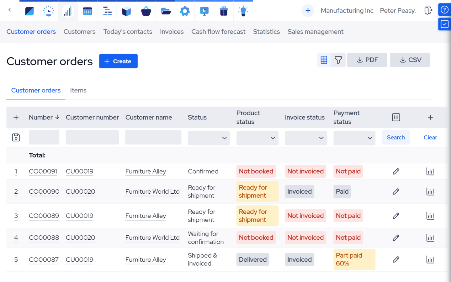
Task: Switch to the Items tab
Action: coord(78,90)
